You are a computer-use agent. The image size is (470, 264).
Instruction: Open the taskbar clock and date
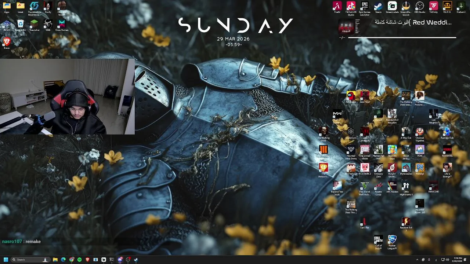point(457,260)
